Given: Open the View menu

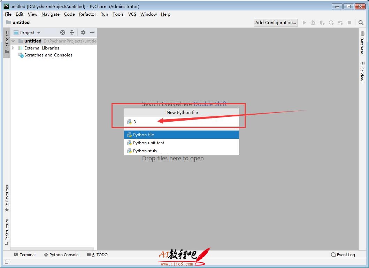Looking at the screenshot, I should 32,14.
